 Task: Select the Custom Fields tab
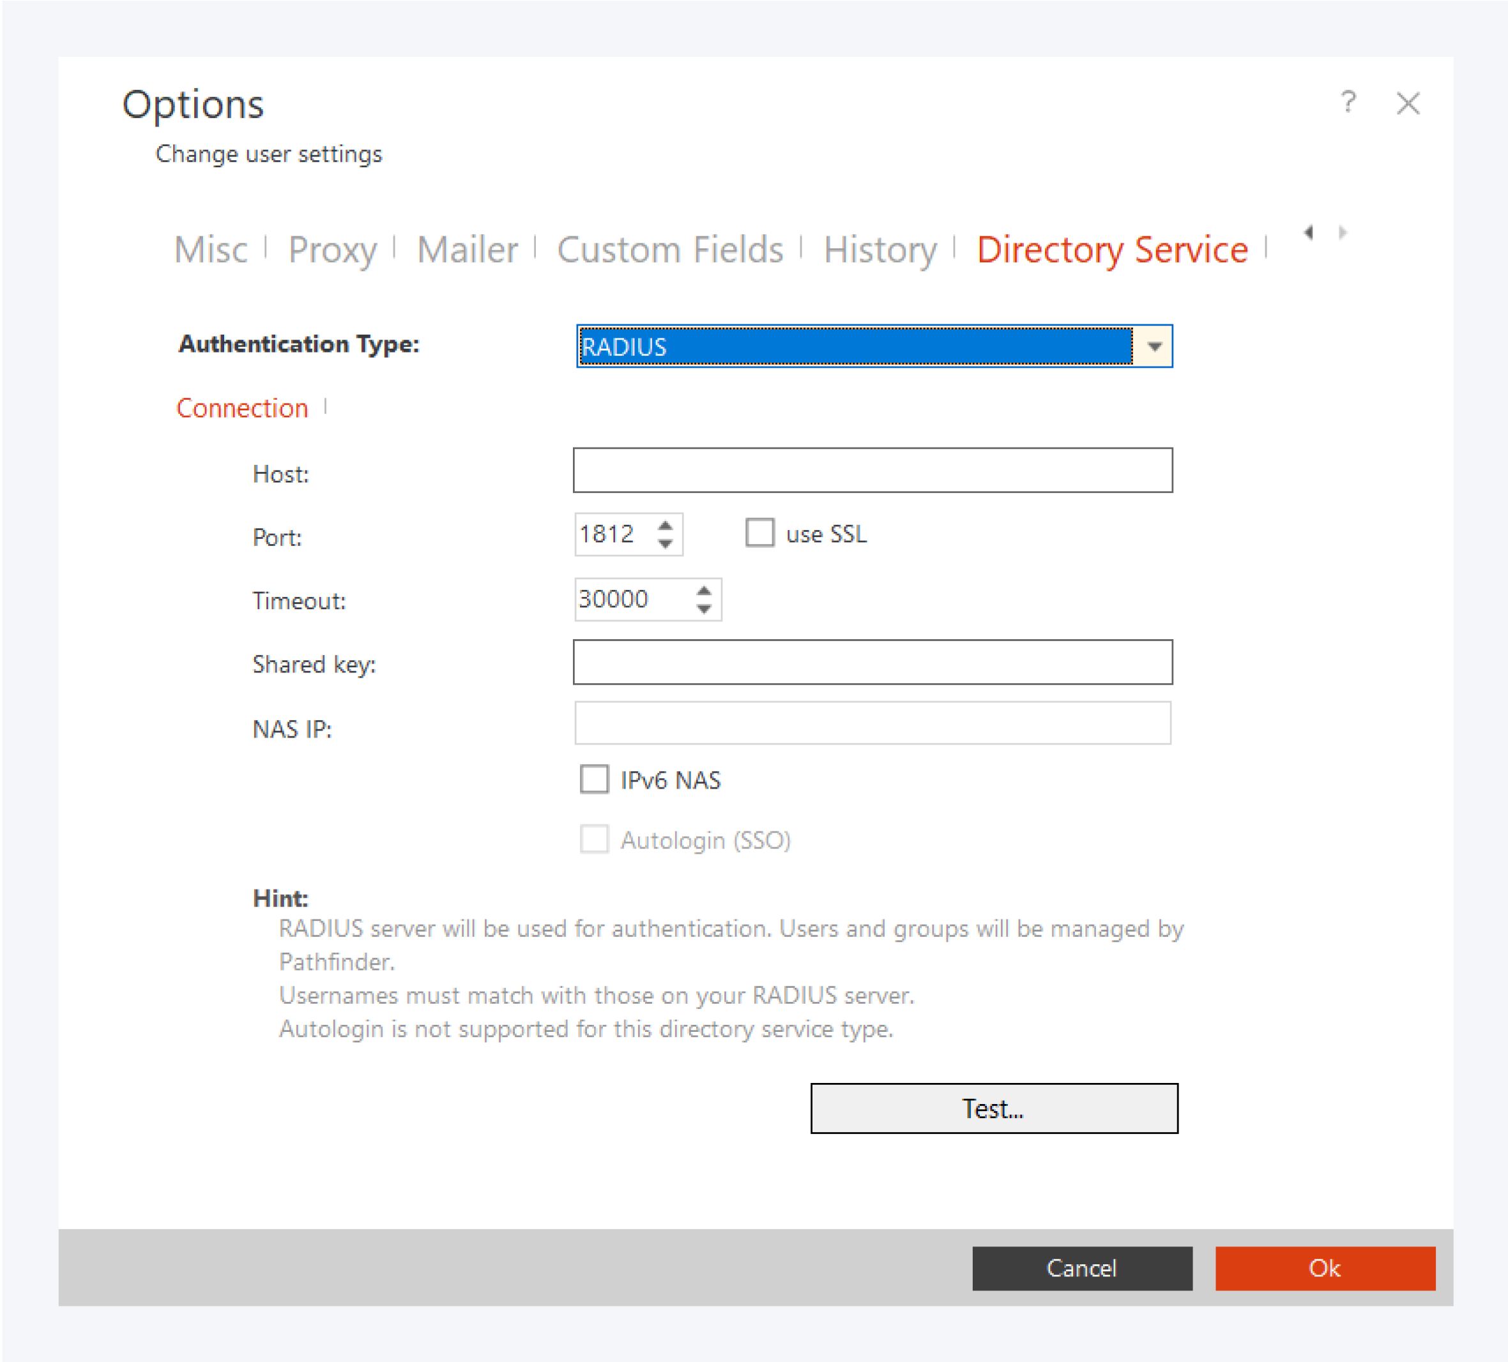coord(669,250)
